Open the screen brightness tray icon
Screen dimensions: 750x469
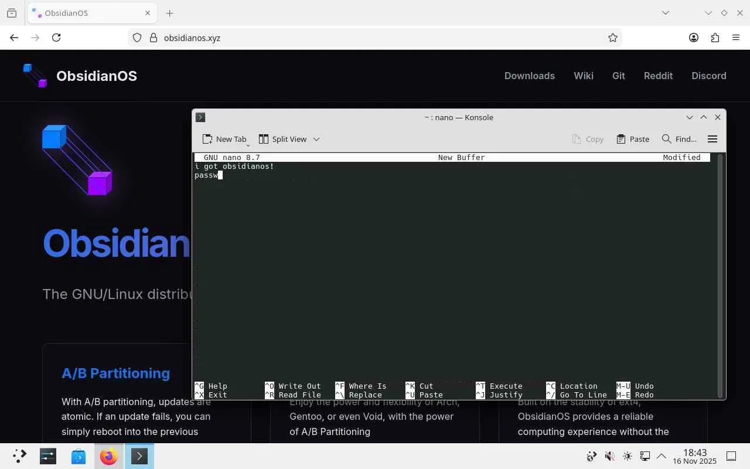628,456
